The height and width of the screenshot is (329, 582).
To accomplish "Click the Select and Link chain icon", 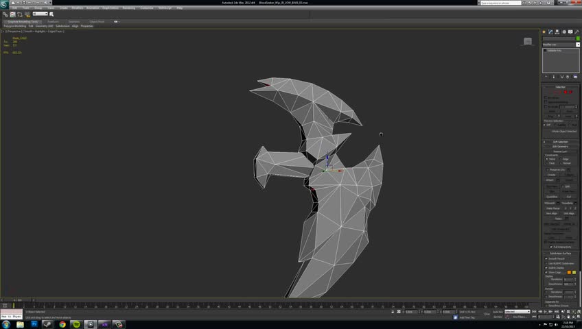I will 5,14.
